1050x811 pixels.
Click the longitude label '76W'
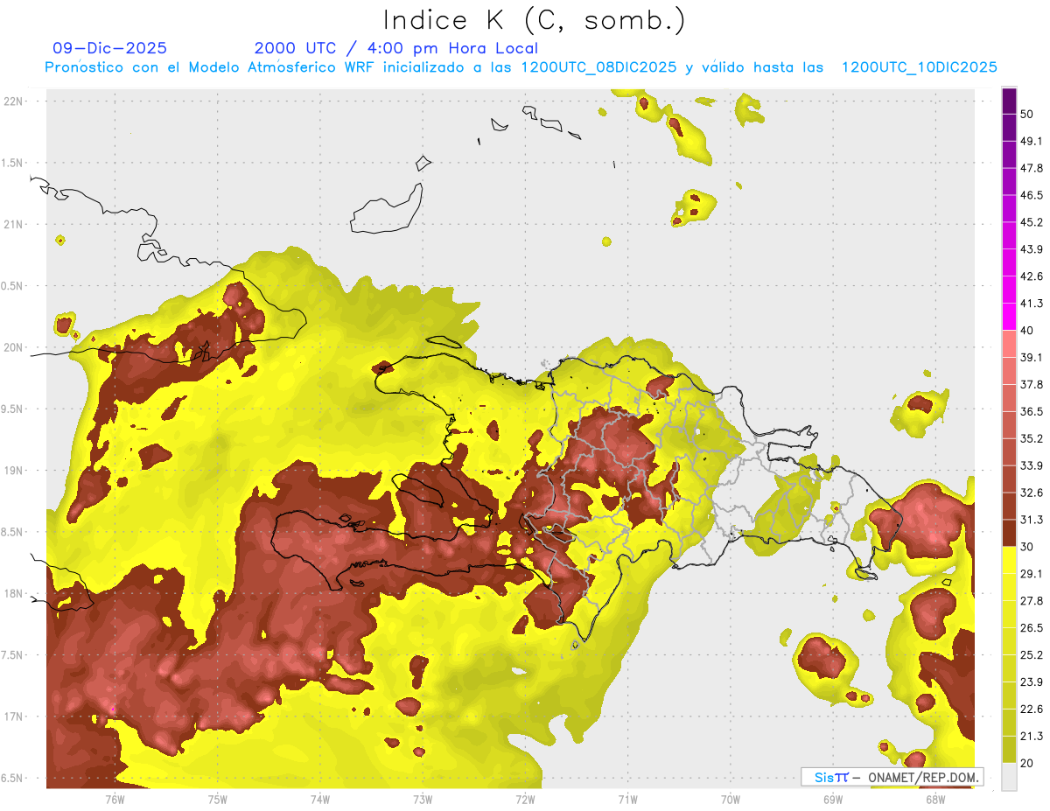[115, 800]
